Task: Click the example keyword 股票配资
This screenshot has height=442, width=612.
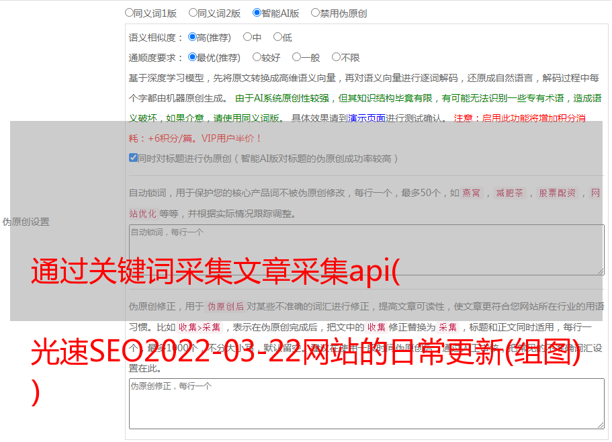Action: [x=558, y=193]
